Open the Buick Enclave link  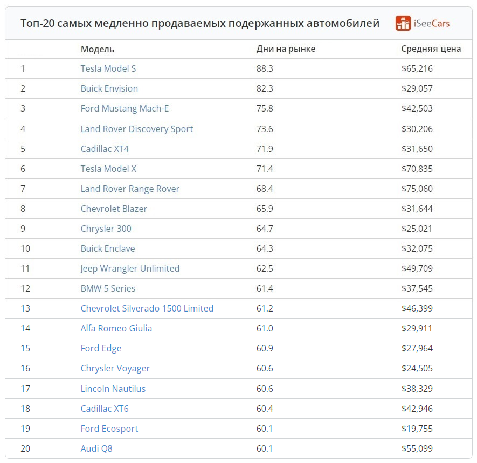pos(108,248)
